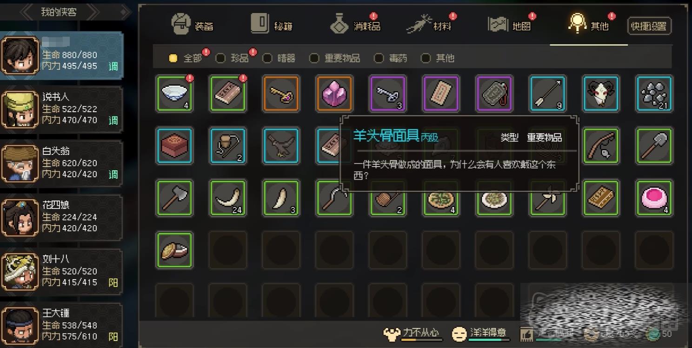Select character 花四娘 in party list
This screenshot has height=348, width=692.
click(x=62, y=217)
